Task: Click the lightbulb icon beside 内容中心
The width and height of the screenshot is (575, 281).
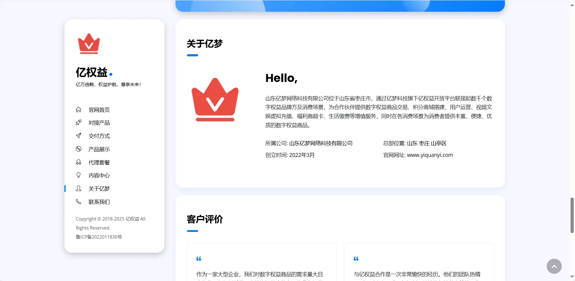Action: [79, 175]
